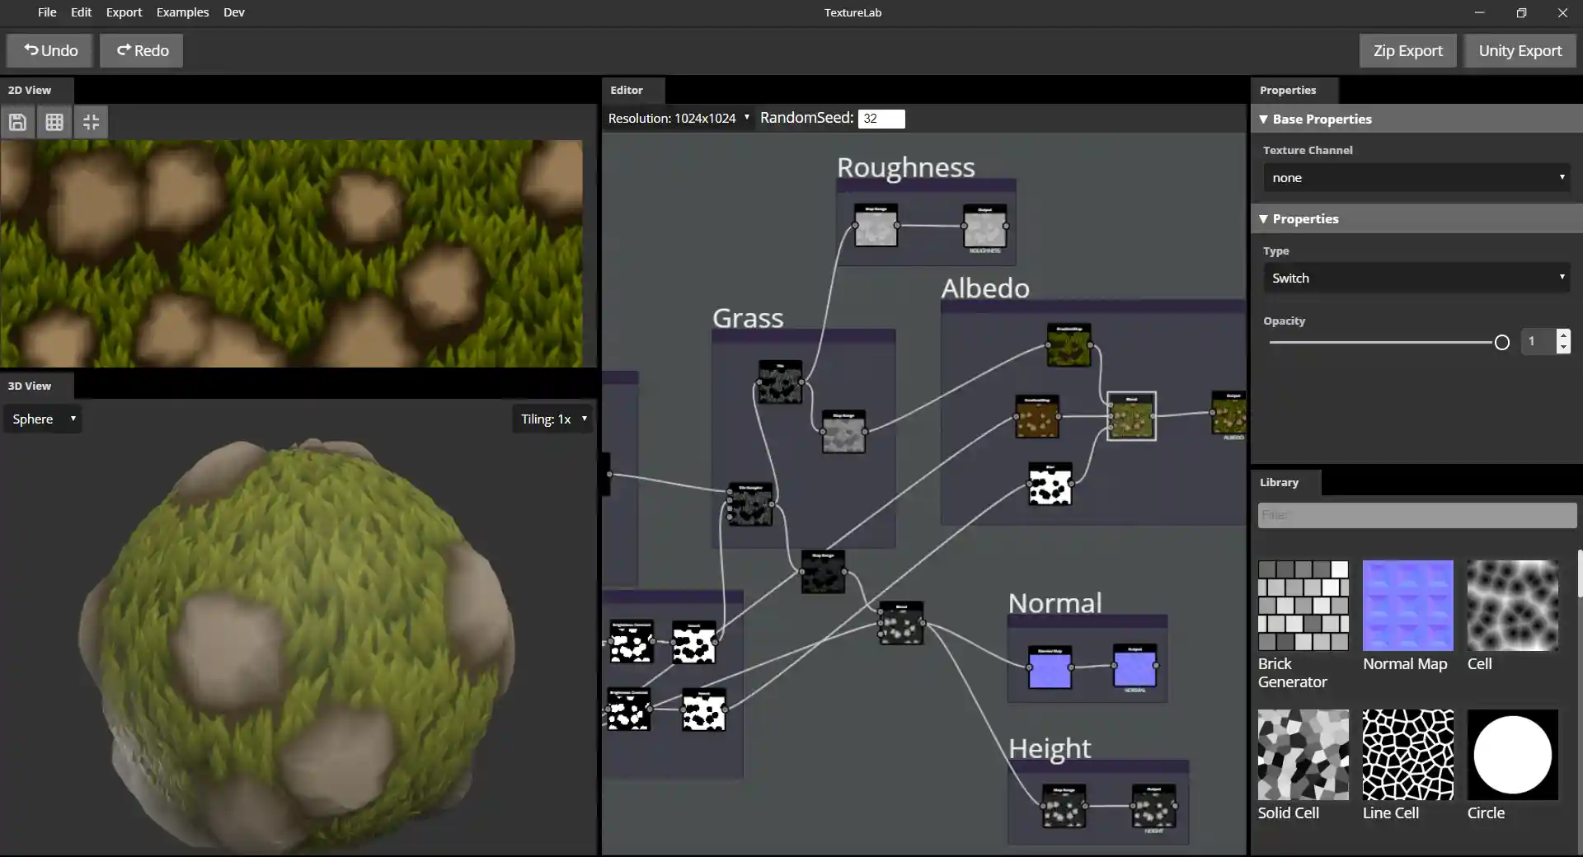Click the Height frame title
Screen dimensions: 1583x857
click(x=1050, y=747)
